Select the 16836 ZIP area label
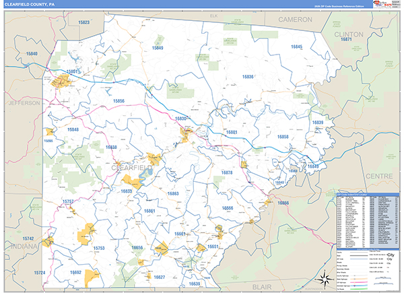The image size is (404, 293). [247, 77]
